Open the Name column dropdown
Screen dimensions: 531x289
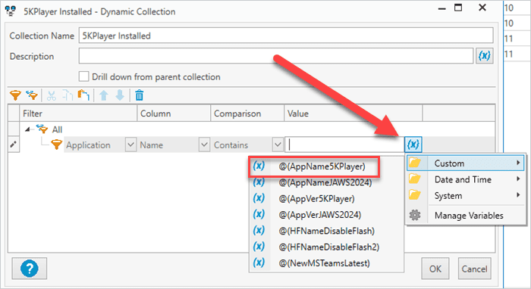[x=204, y=144]
